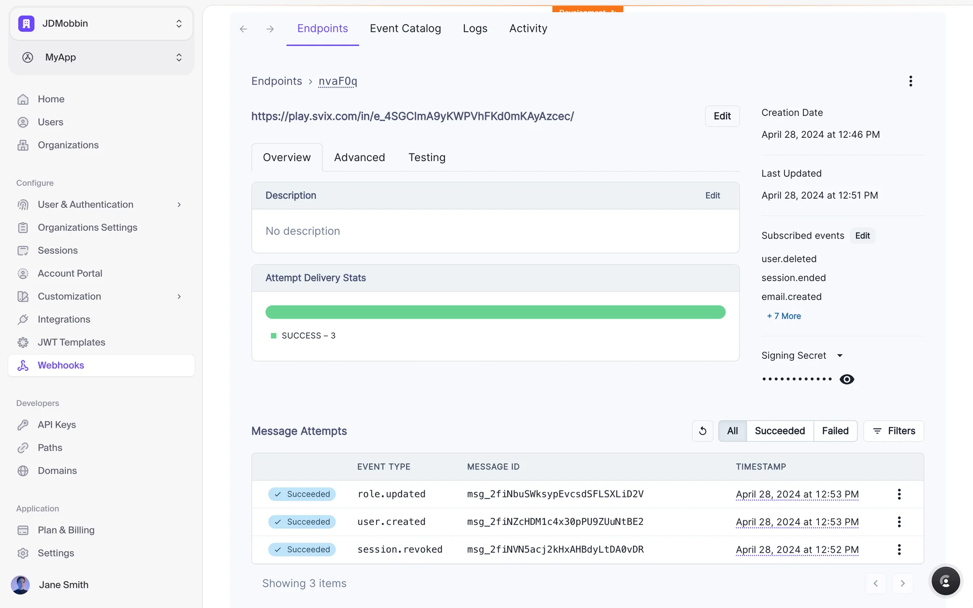The height and width of the screenshot is (608, 973).
Task: Open the endpoint options kebab menu
Action: [x=910, y=81]
